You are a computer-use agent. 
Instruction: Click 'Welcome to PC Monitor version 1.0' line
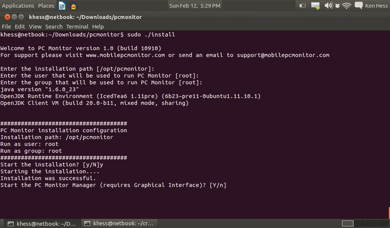pos(81,48)
